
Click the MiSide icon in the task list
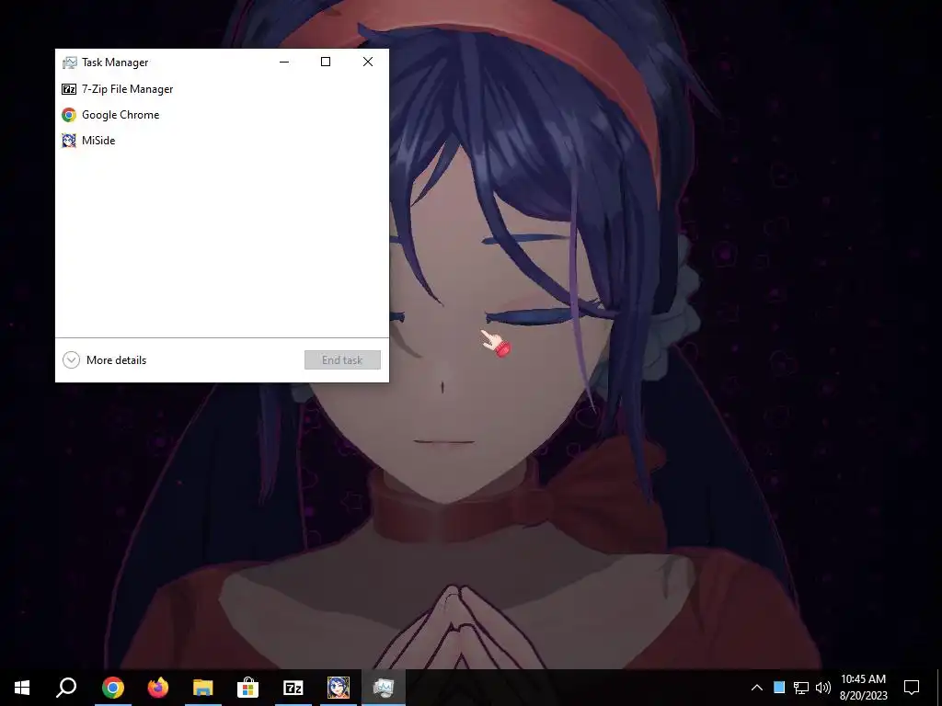(x=69, y=141)
